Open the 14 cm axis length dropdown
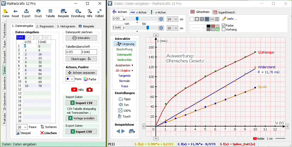 click(172, 19)
